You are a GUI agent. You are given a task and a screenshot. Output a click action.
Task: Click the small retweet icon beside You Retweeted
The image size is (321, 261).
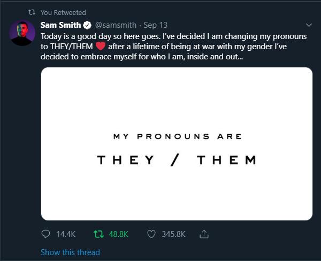pyautogui.click(x=32, y=12)
